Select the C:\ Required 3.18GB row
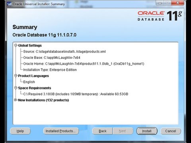Screen dimensions: 191x143 (76, 94)
